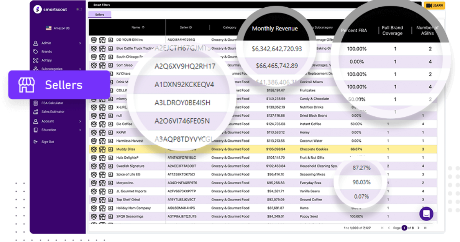Screen dimensions: 460x242
Task: Open products icon for DO YOUR GIN Inc
Action: pyautogui.click(x=94, y=40)
